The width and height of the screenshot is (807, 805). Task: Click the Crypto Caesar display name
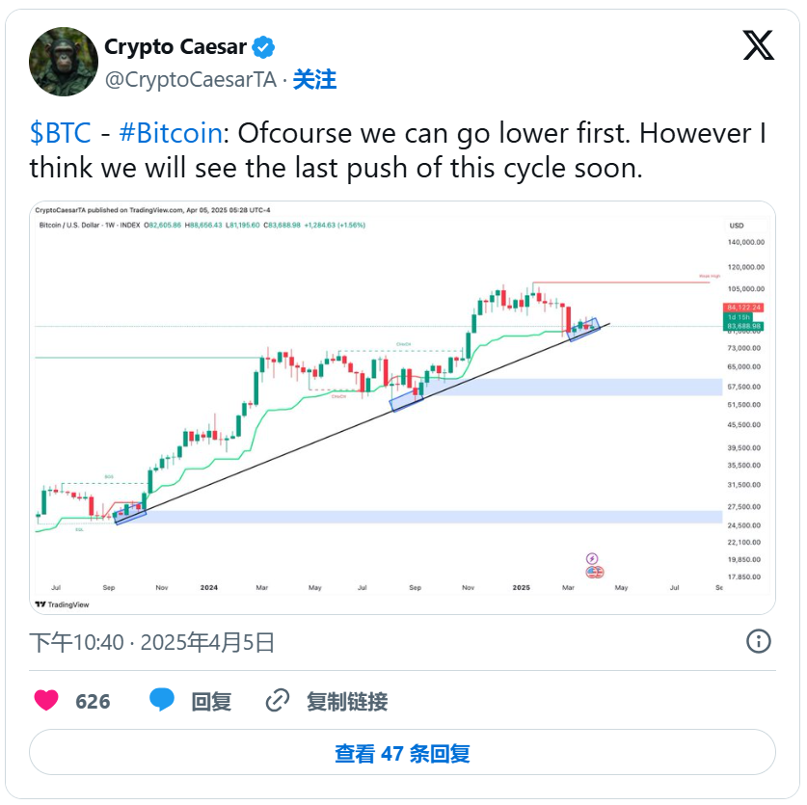175,46
